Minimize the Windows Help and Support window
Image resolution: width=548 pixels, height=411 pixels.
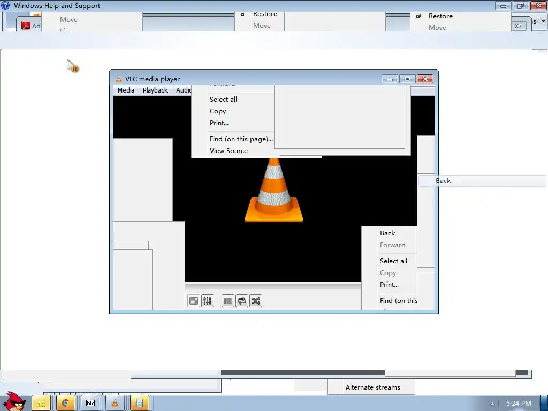coord(503,5)
